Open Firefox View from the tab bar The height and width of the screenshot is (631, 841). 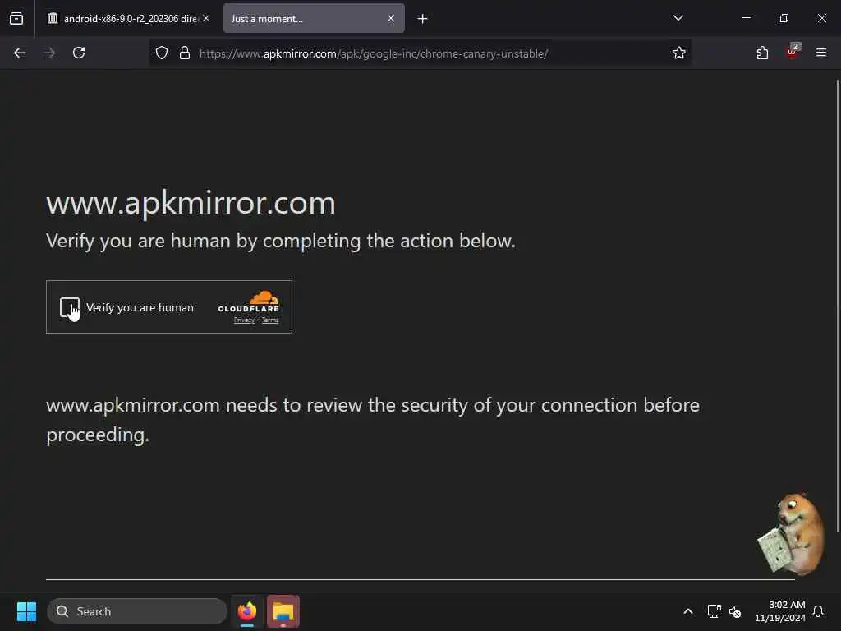[x=16, y=18]
